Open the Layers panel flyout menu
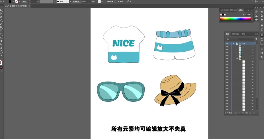This screenshot has width=264, height=139. [x=257, y=34]
